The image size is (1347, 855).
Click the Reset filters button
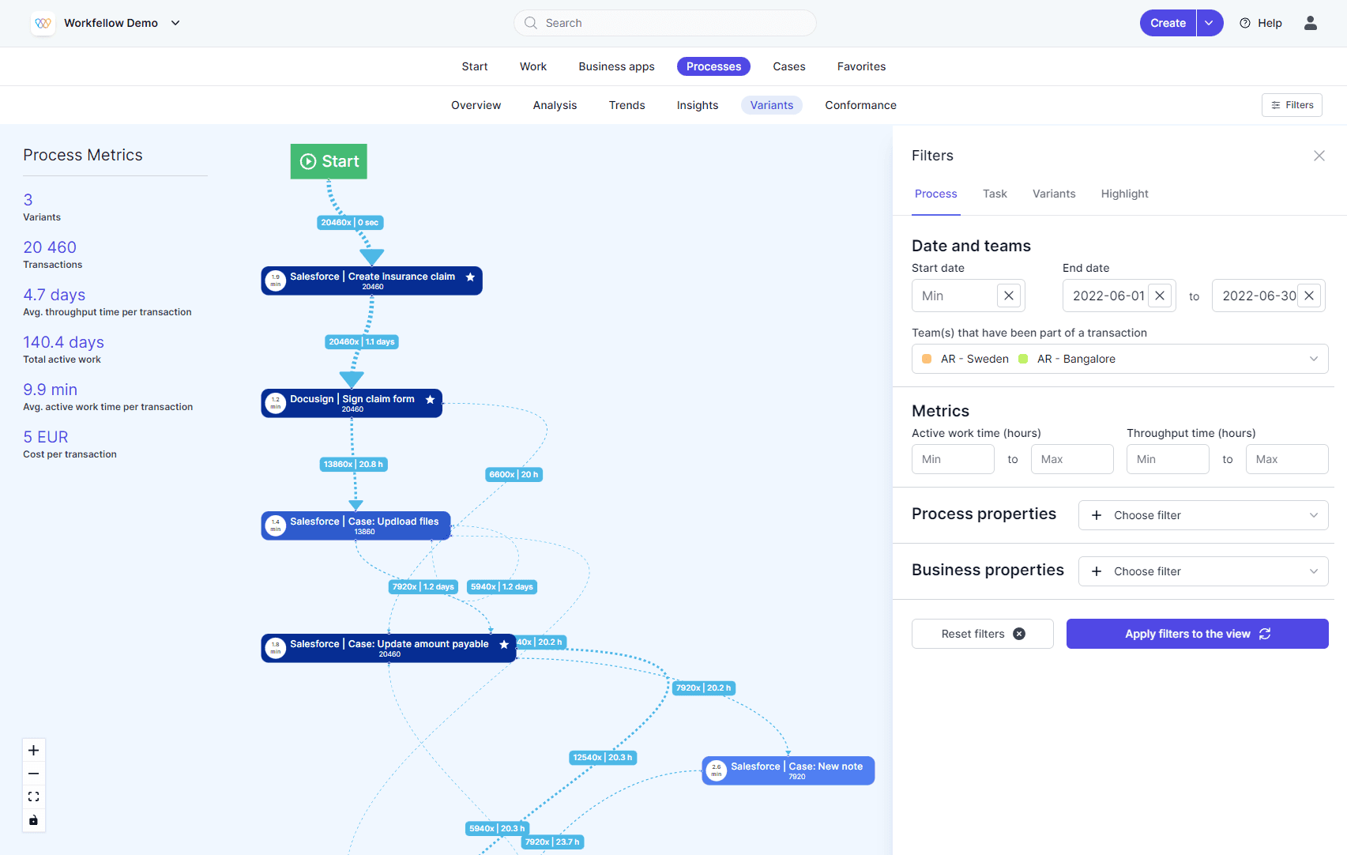pos(983,634)
